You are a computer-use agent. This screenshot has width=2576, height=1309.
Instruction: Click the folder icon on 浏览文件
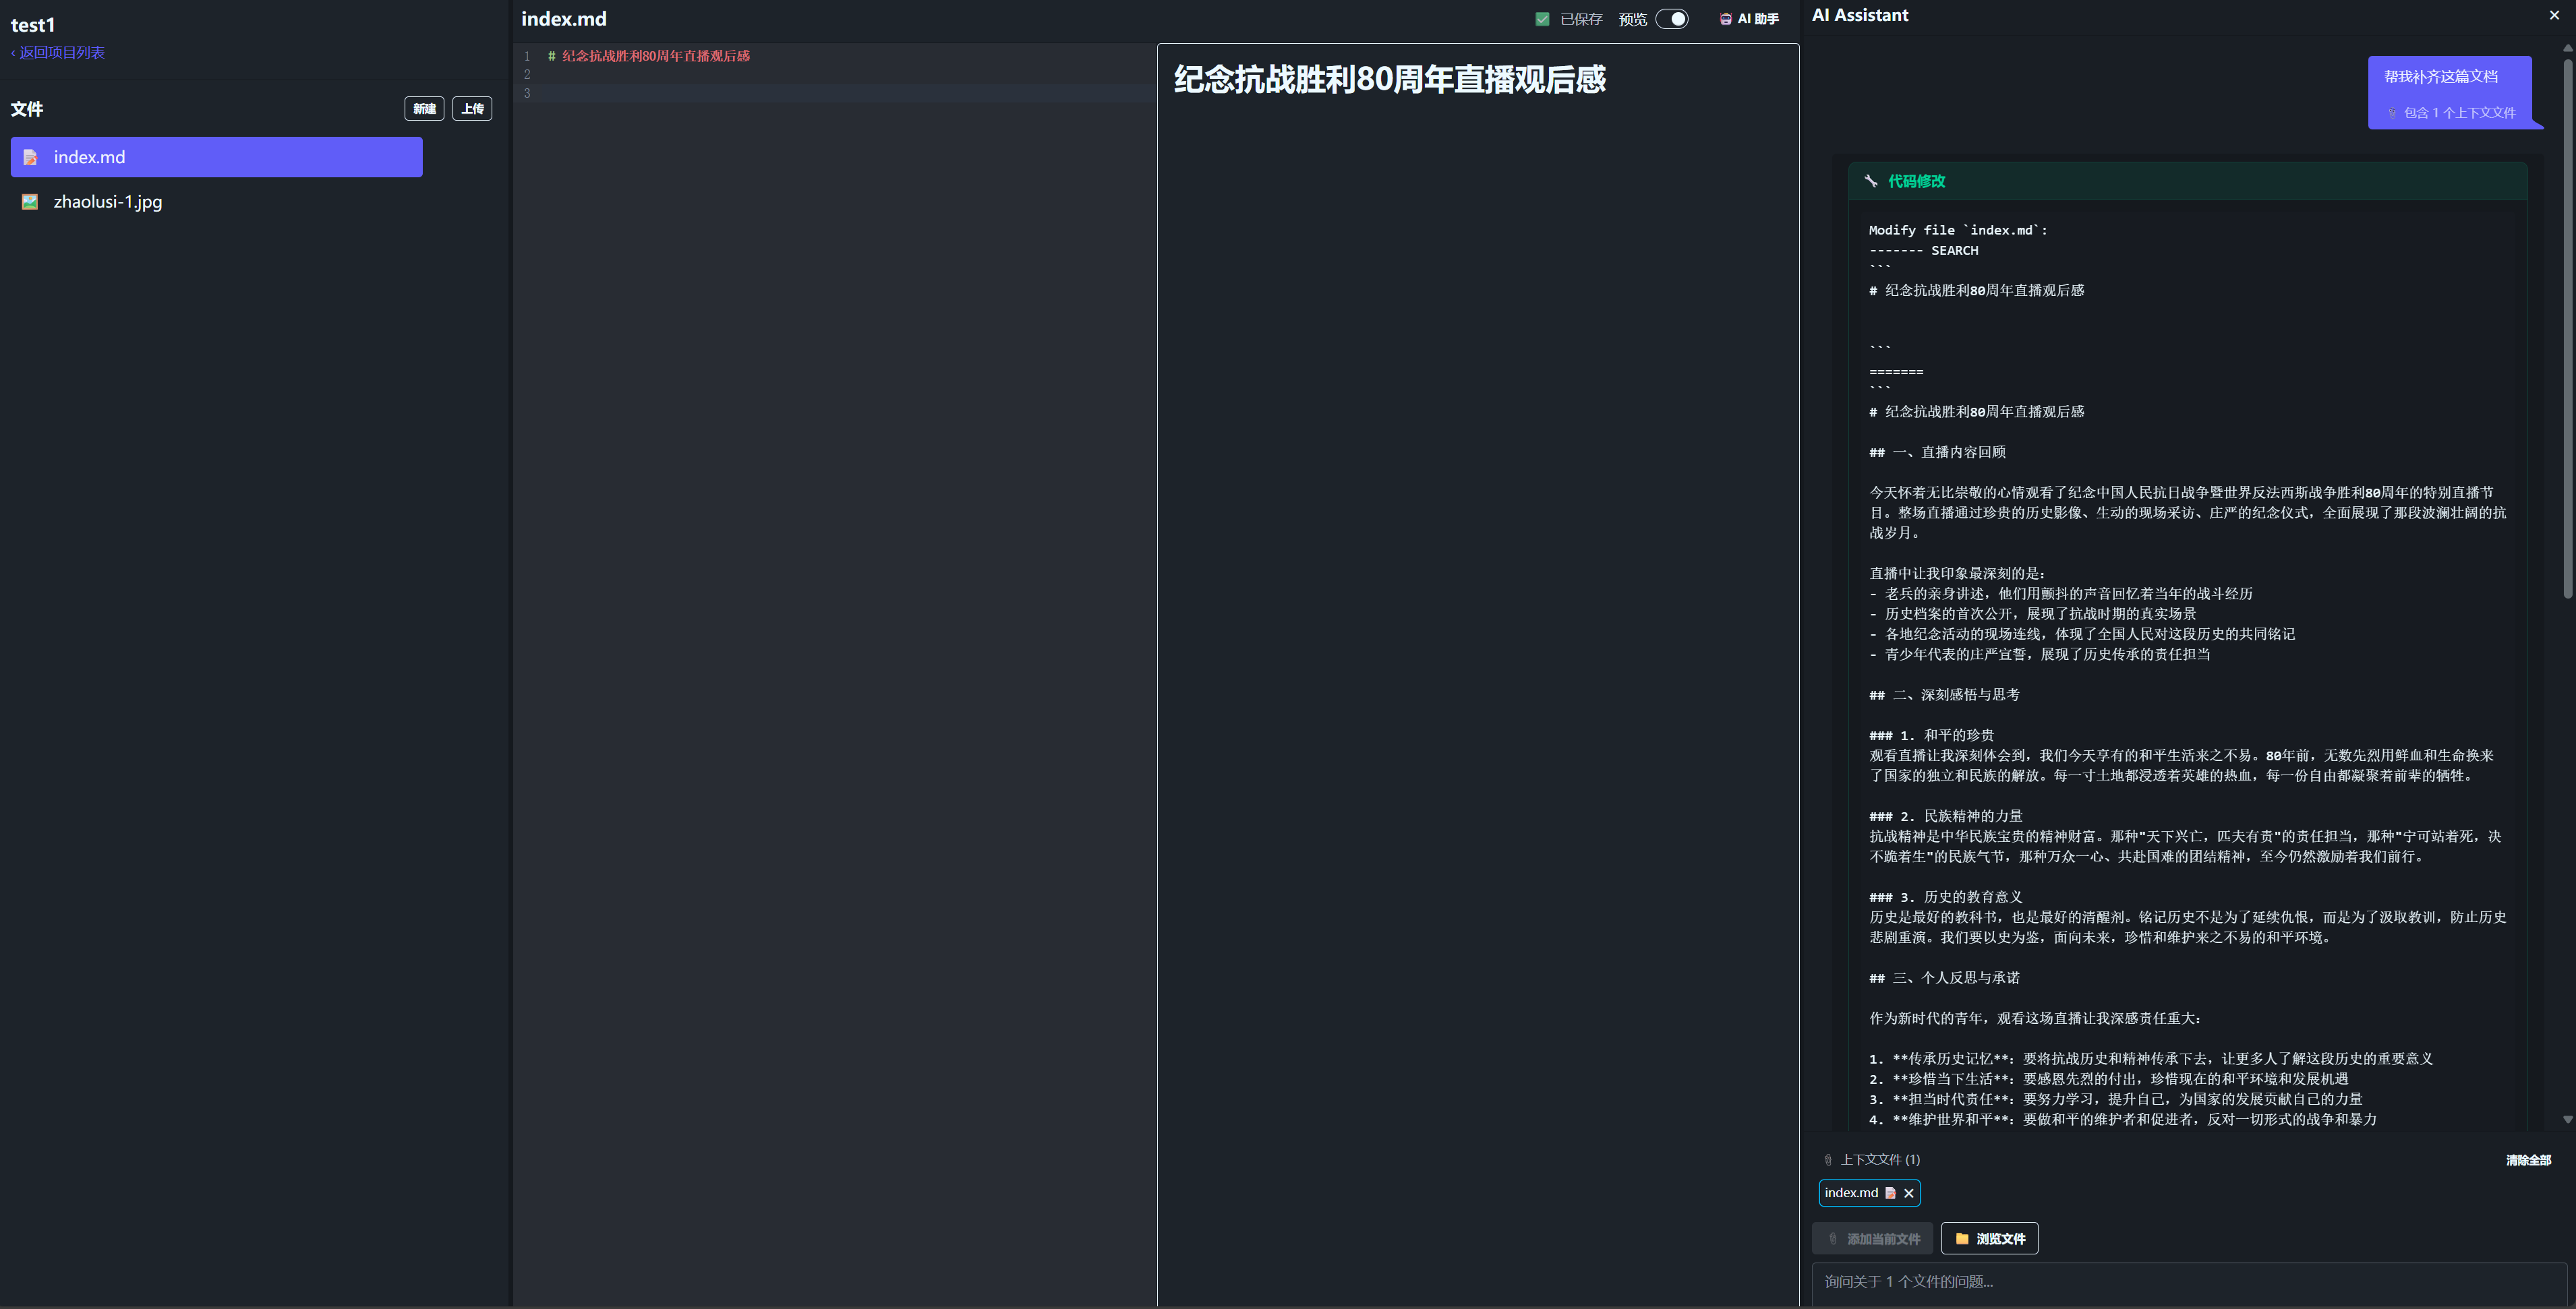(x=1962, y=1238)
